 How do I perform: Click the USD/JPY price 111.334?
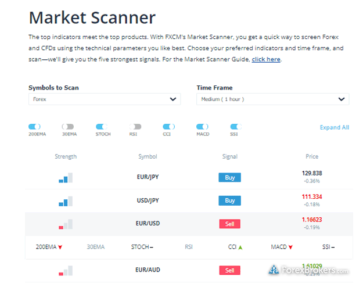coord(312,196)
